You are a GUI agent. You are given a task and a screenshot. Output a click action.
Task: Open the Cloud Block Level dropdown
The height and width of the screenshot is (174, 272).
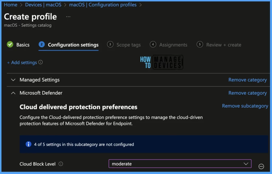coord(180,164)
